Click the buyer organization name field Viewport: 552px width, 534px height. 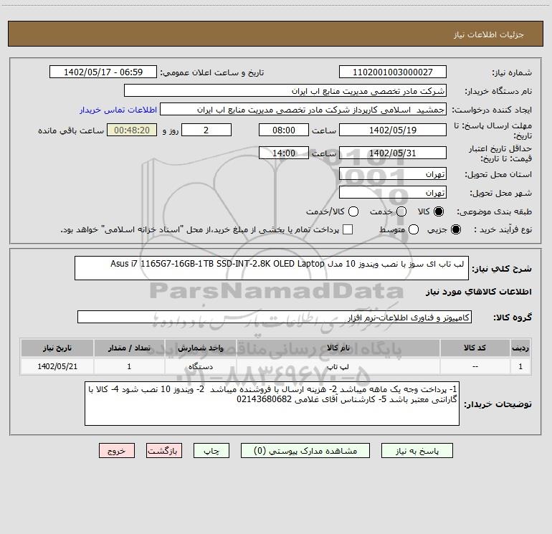point(285,90)
